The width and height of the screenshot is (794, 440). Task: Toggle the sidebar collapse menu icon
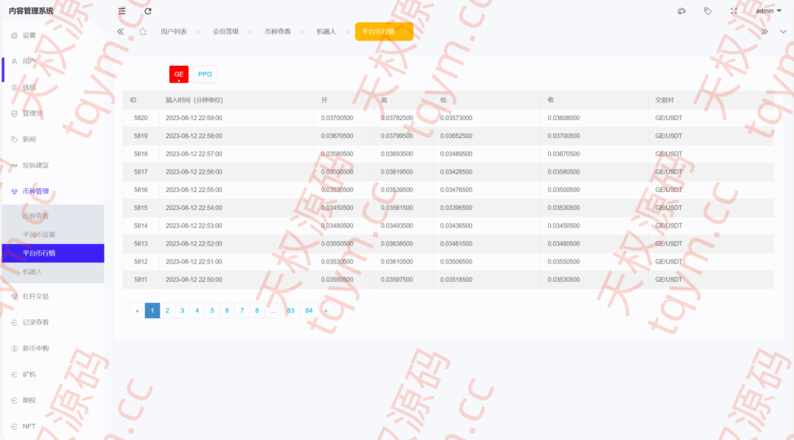[122, 11]
